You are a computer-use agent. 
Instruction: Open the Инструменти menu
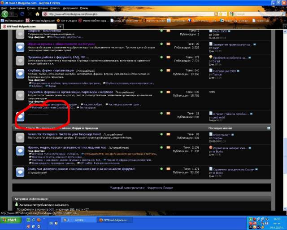click(x=70, y=8)
